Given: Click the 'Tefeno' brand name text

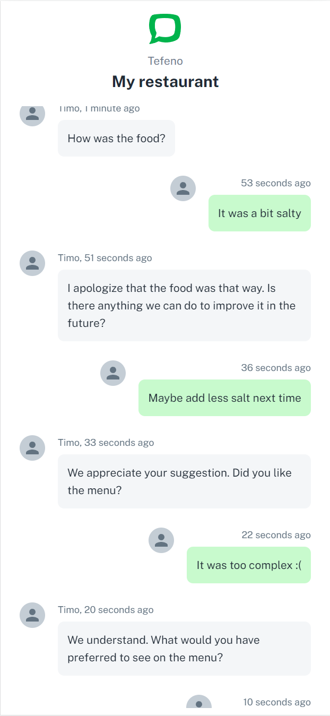Looking at the screenshot, I should coord(165,61).
